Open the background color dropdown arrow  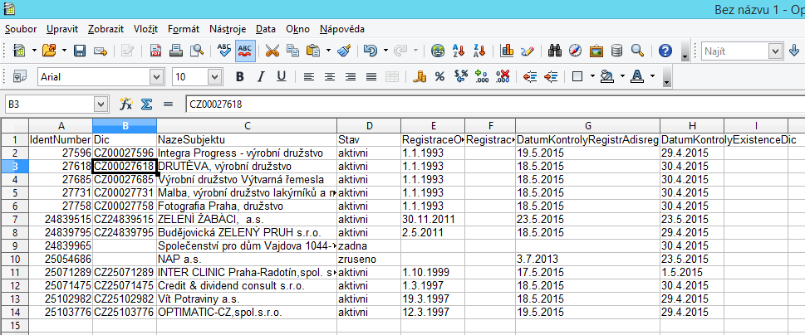(x=622, y=76)
